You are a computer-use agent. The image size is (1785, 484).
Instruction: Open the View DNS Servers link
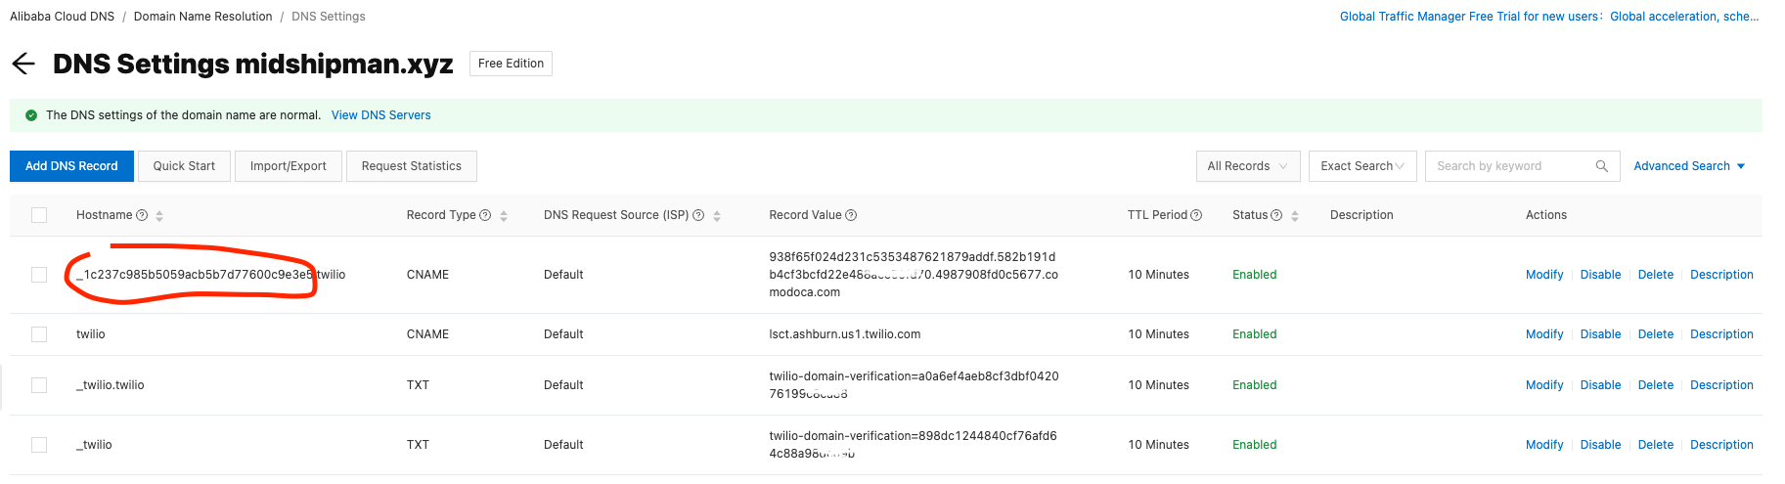coord(380,115)
